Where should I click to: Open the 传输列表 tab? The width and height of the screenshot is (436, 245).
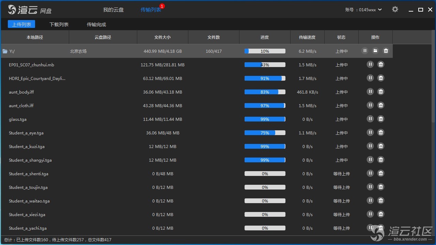tap(151, 10)
